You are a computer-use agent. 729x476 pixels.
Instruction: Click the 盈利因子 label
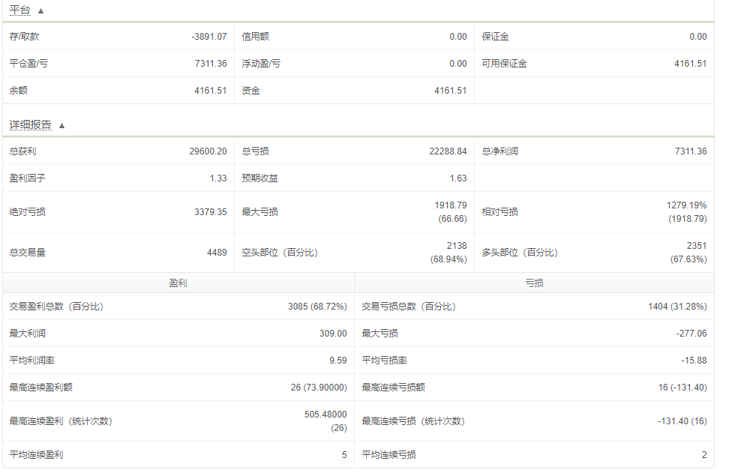(28, 178)
